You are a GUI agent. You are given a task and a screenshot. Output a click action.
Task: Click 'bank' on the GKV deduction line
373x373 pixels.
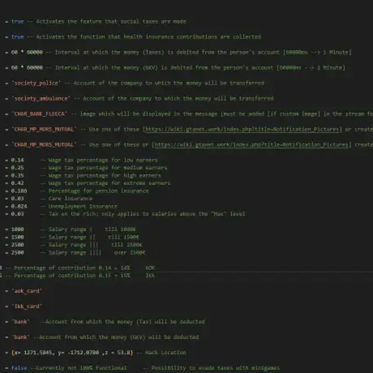click(x=21, y=337)
